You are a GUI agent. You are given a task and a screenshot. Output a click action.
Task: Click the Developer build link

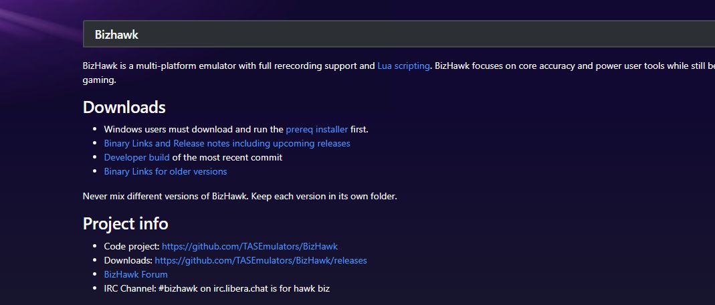click(137, 157)
